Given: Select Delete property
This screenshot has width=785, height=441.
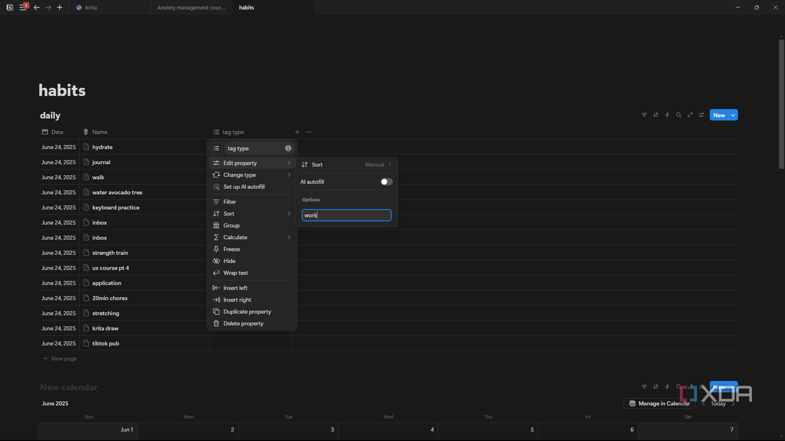Looking at the screenshot, I should (252, 323).
